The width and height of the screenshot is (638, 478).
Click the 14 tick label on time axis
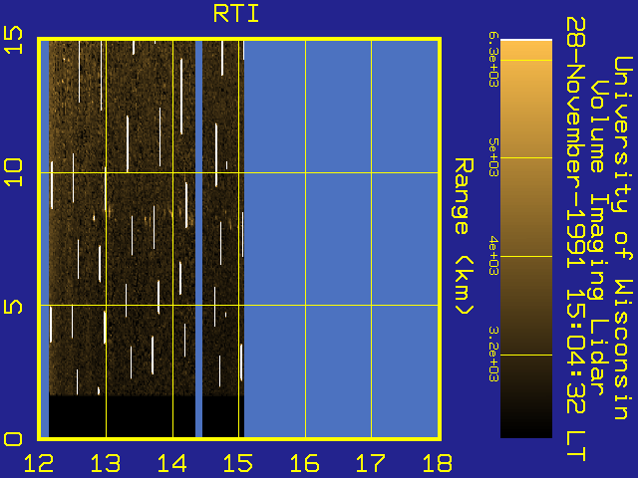pyautogui.click(x=171, y=463)
